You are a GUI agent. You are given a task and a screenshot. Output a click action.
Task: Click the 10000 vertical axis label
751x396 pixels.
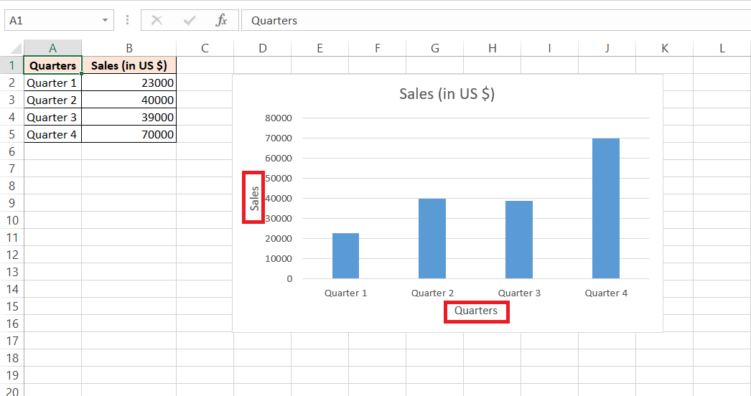click(x=279, y=258)
